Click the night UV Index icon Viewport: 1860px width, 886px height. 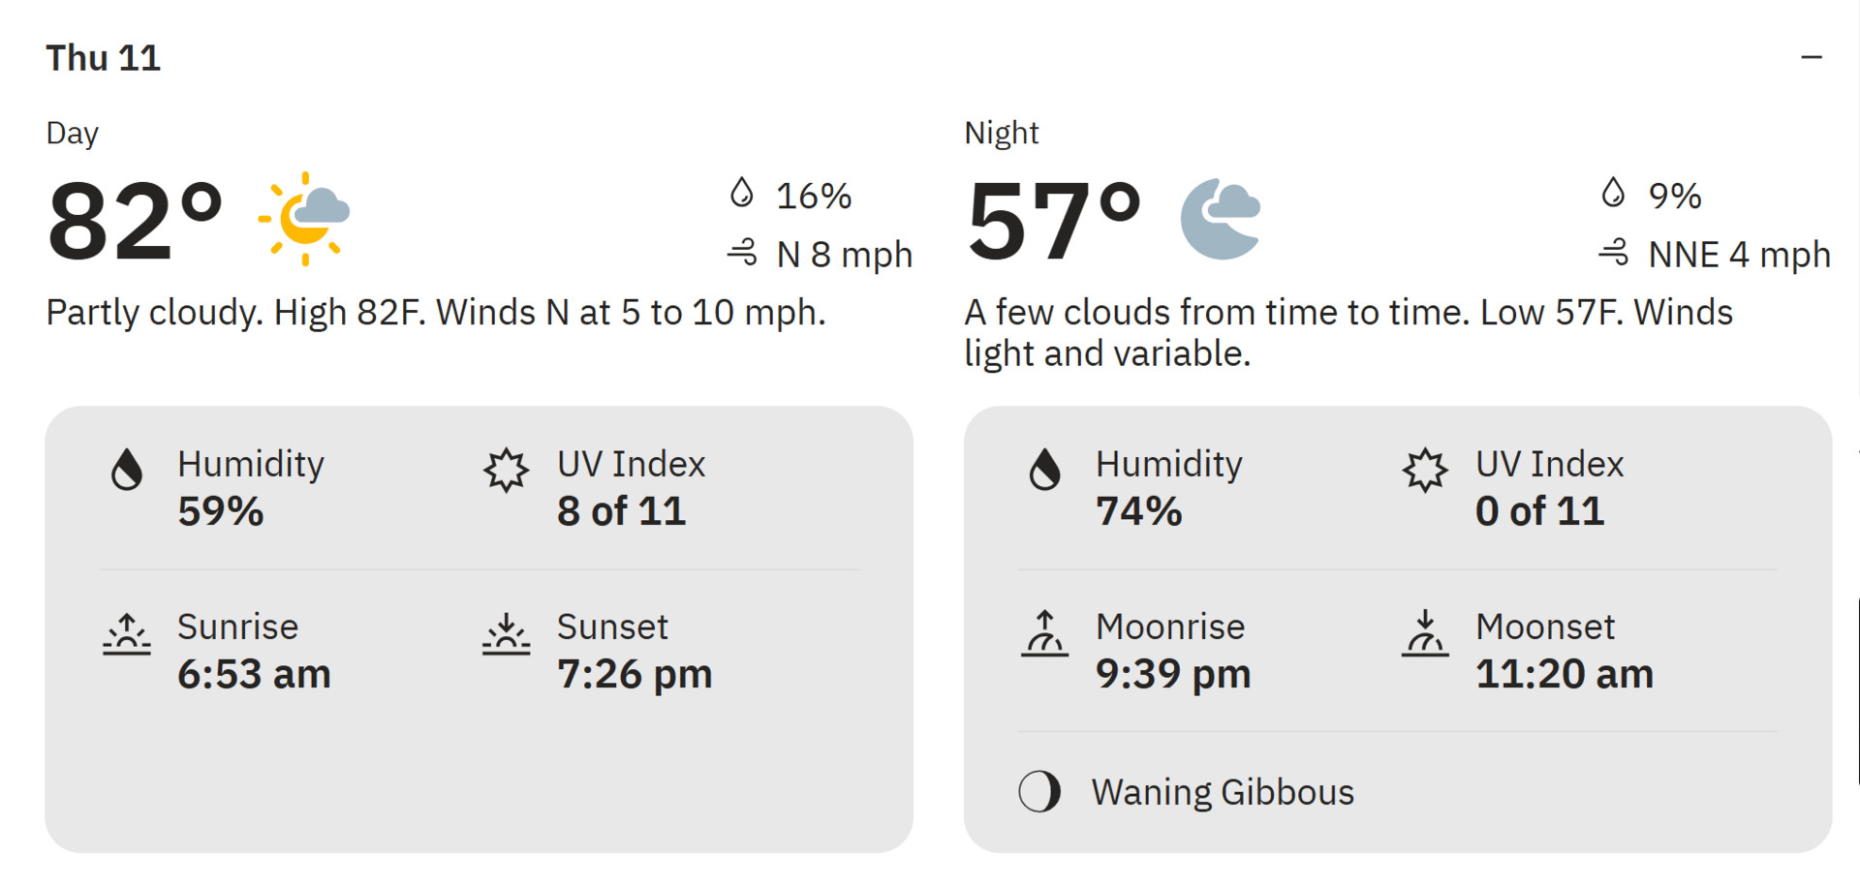pyautogui.click(x=1425, y=471)
